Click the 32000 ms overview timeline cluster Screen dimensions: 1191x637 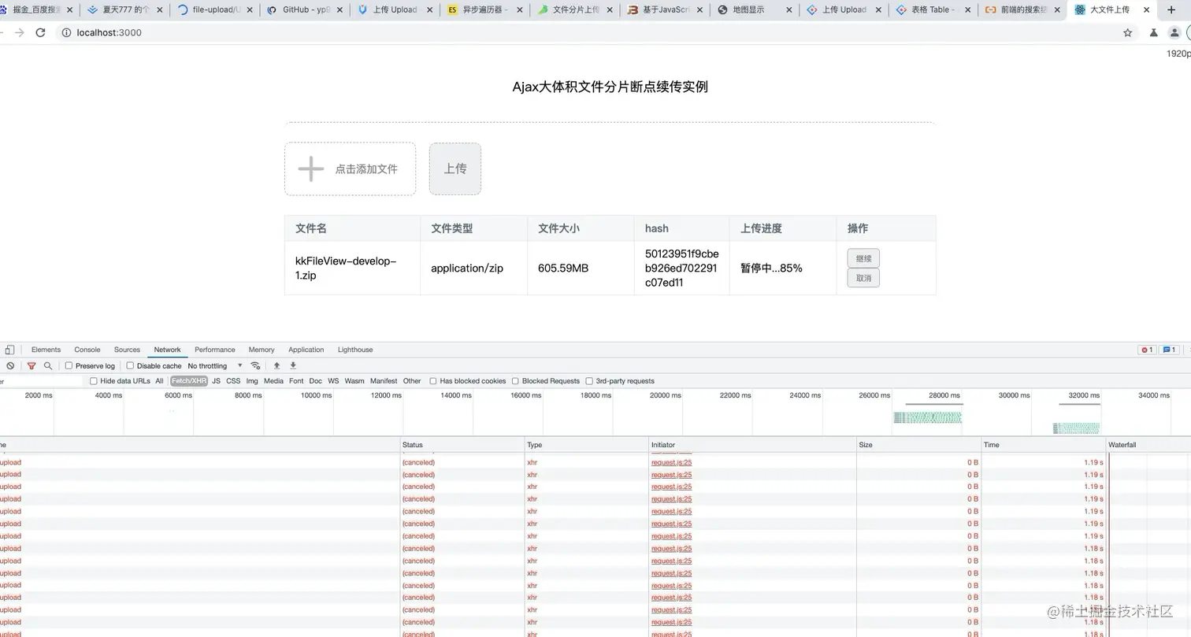(x=1076, y=428)
